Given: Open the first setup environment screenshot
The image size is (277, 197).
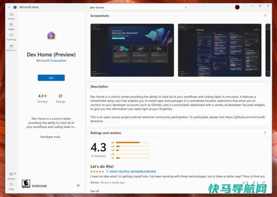Looking at the screenshot, I should [x=132, y=50].
